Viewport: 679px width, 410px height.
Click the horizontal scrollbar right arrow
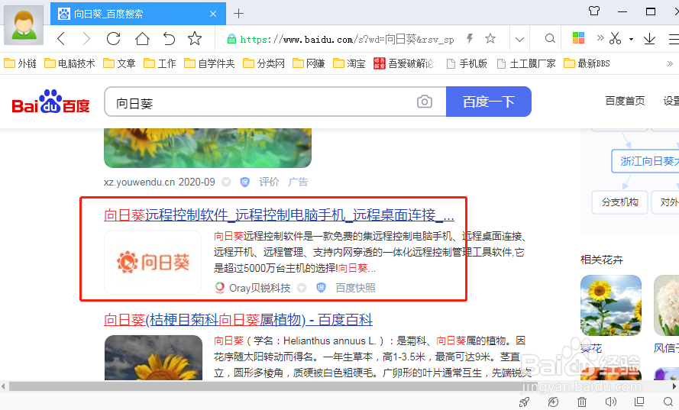674,386
